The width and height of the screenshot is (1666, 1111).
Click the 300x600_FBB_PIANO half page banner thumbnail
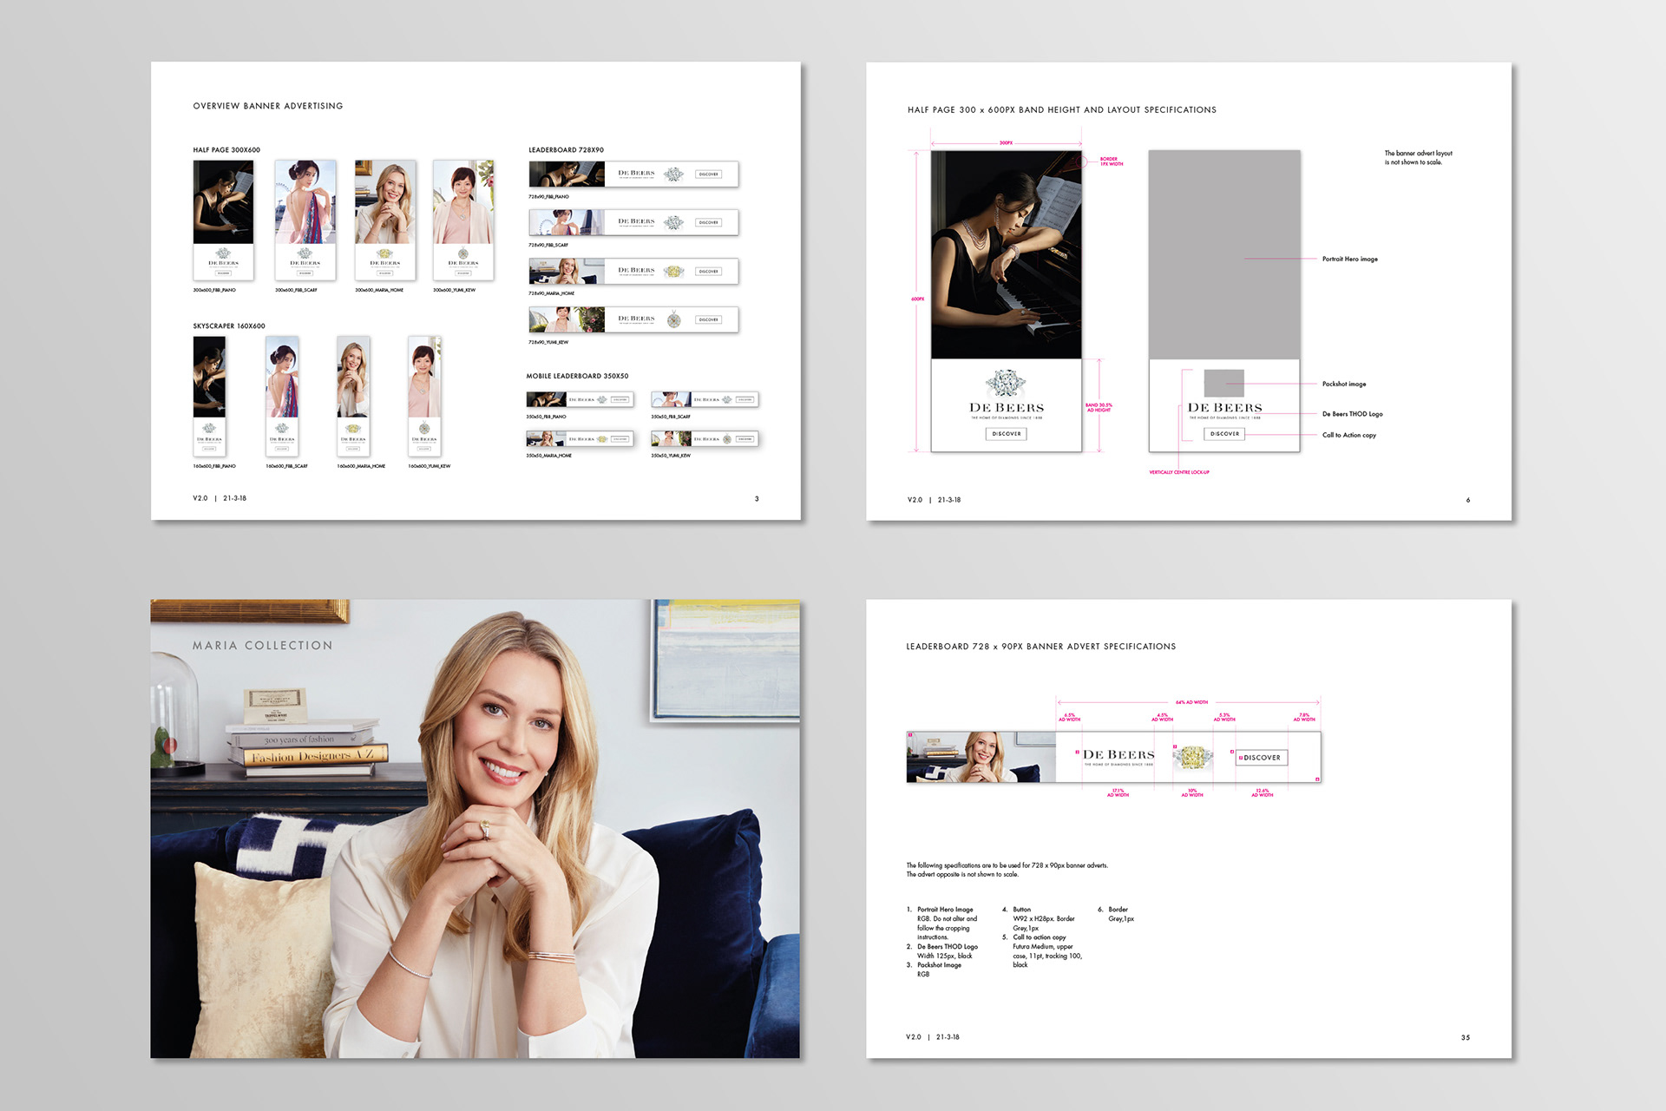[223, 220]
